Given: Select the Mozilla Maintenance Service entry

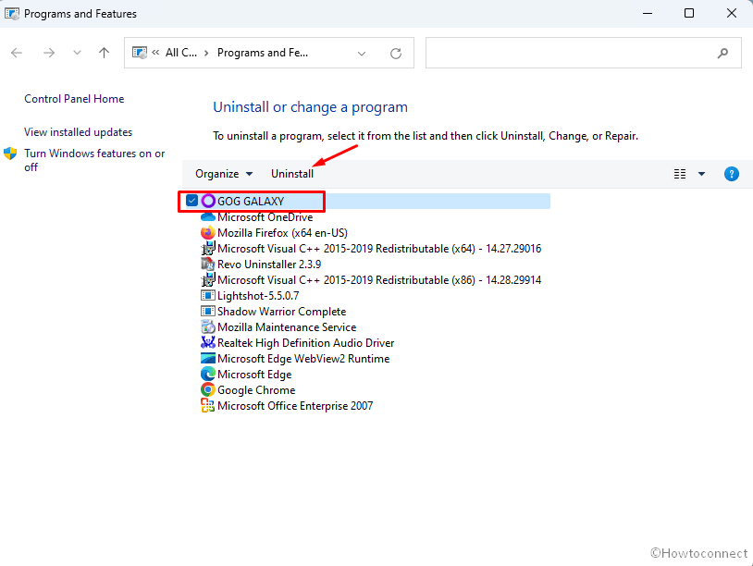Looking at the screenshot, I should click(287, 327).
